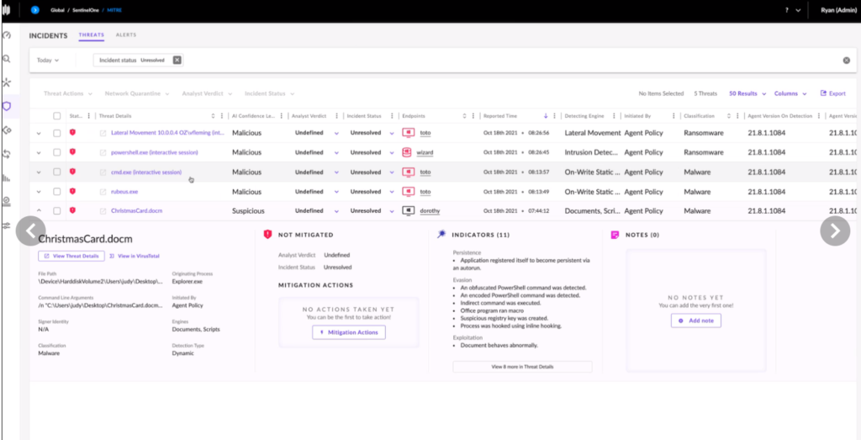Open external link icon for Lateral Movement threat
861x440 pixels.
(x=102, y=133)
